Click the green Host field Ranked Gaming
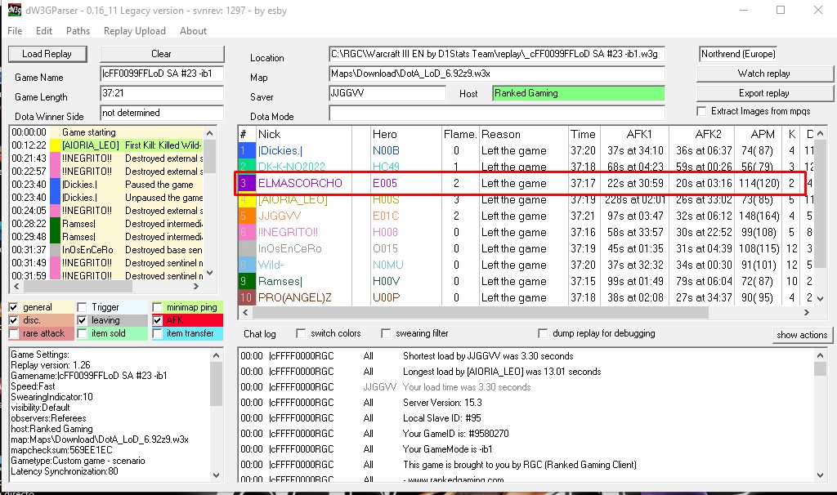The image size is (837, 495). pyautogui.click(x=579, y=93)
